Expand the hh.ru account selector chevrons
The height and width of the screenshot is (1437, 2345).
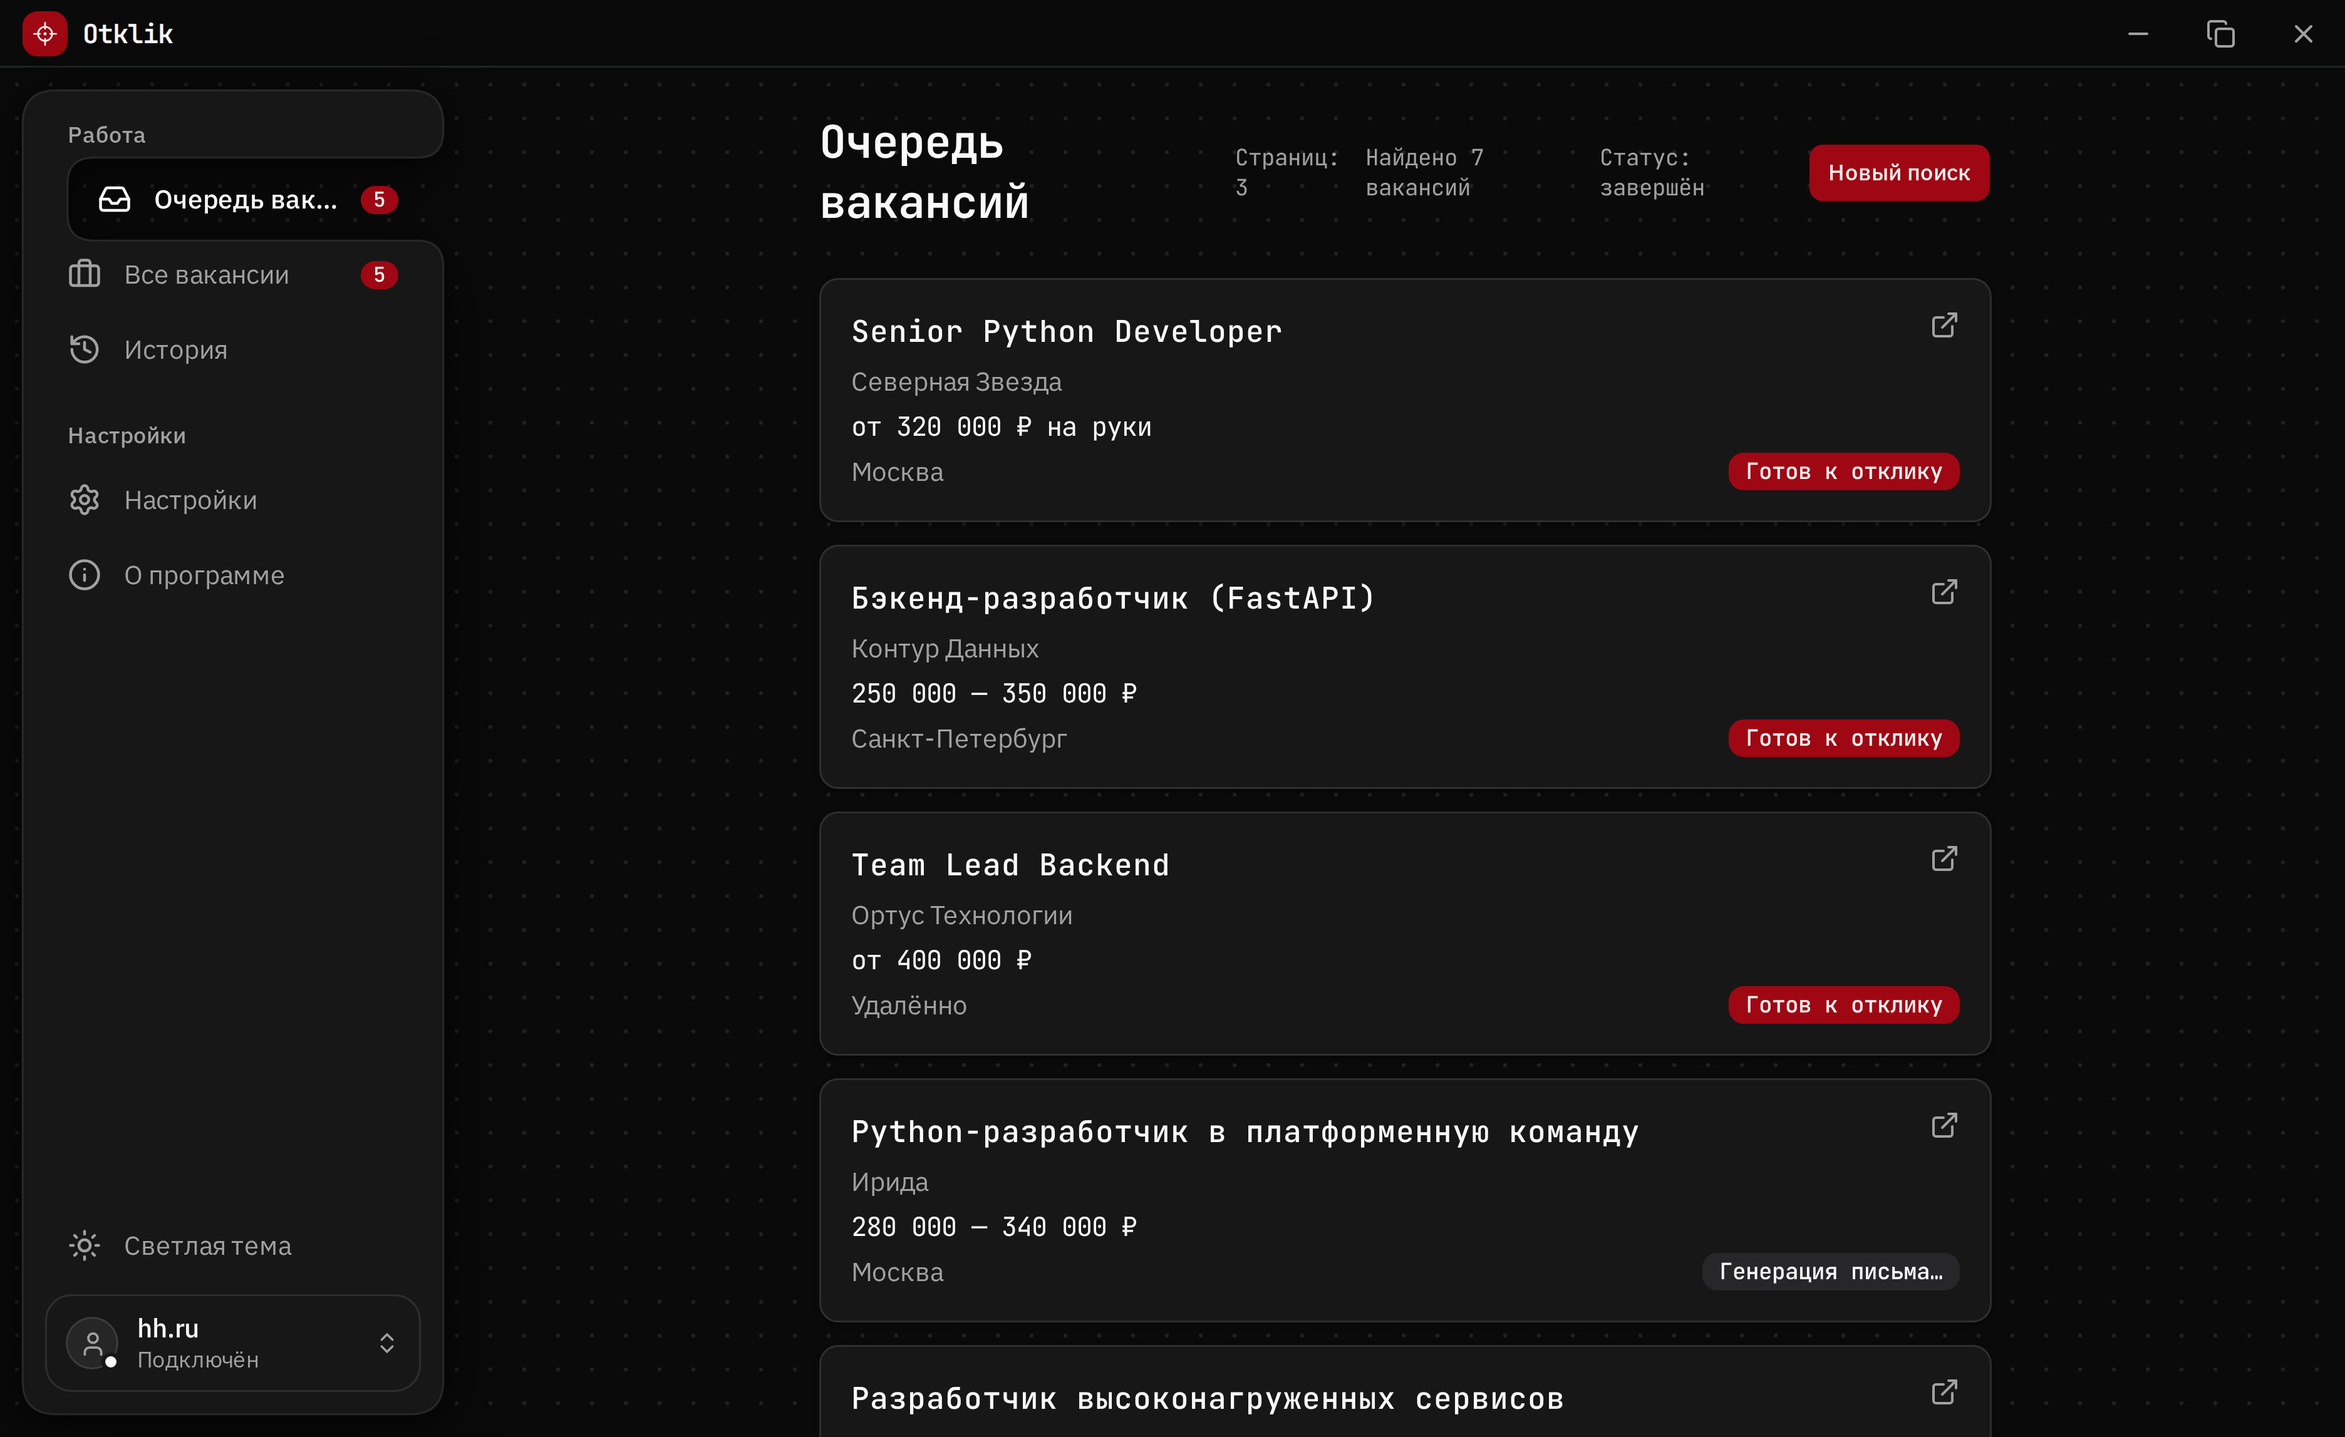click(x=386, y=1343)
